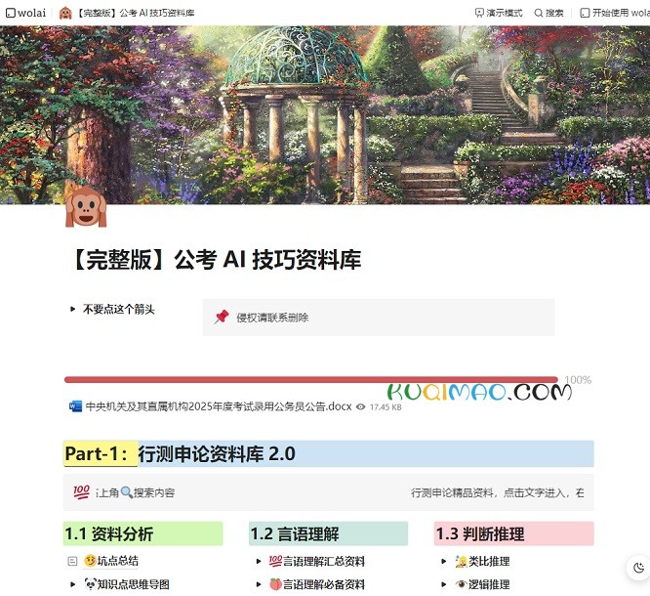Image resolution: width=650 pixels, height=596 pixels.
Task: Click the wolai logo icon
Action: pyautogui.click(x=11, y=13)
